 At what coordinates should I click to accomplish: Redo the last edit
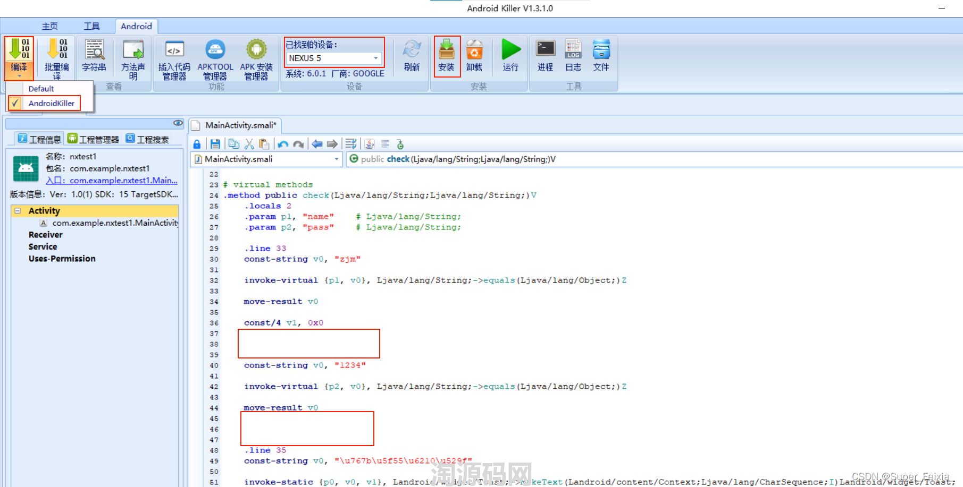pos(298,144)
